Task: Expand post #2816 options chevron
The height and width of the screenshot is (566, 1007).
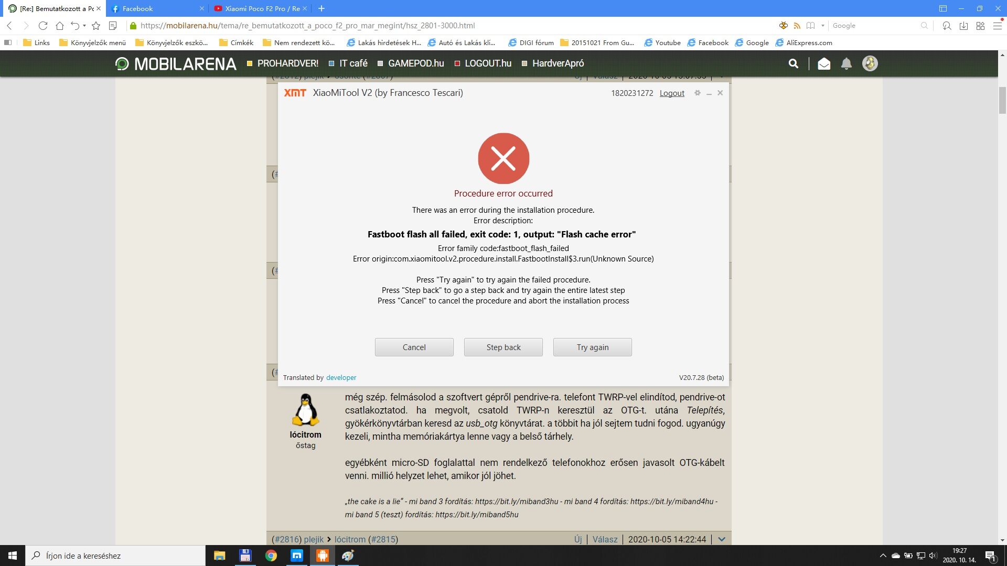Action: (722, 539)
